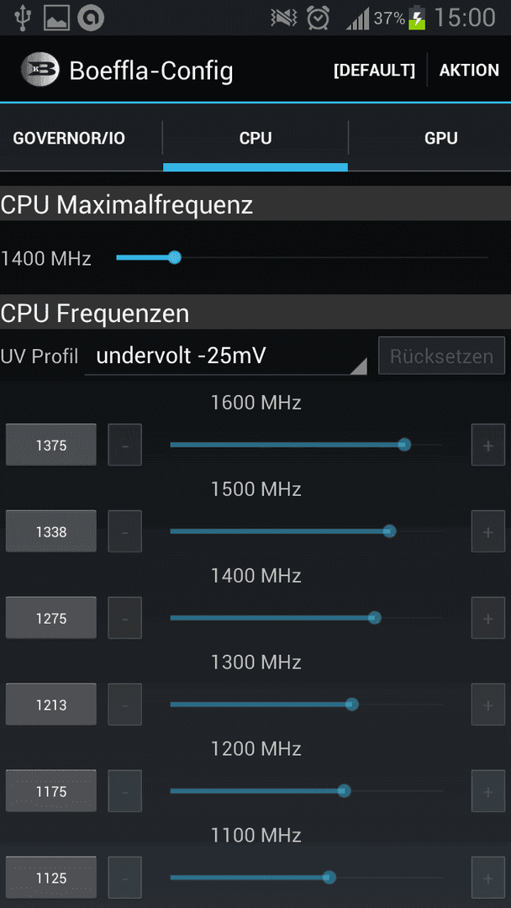Open the picture notification icon
This screenshot has height=908, width=511.
tap(56, 18)
